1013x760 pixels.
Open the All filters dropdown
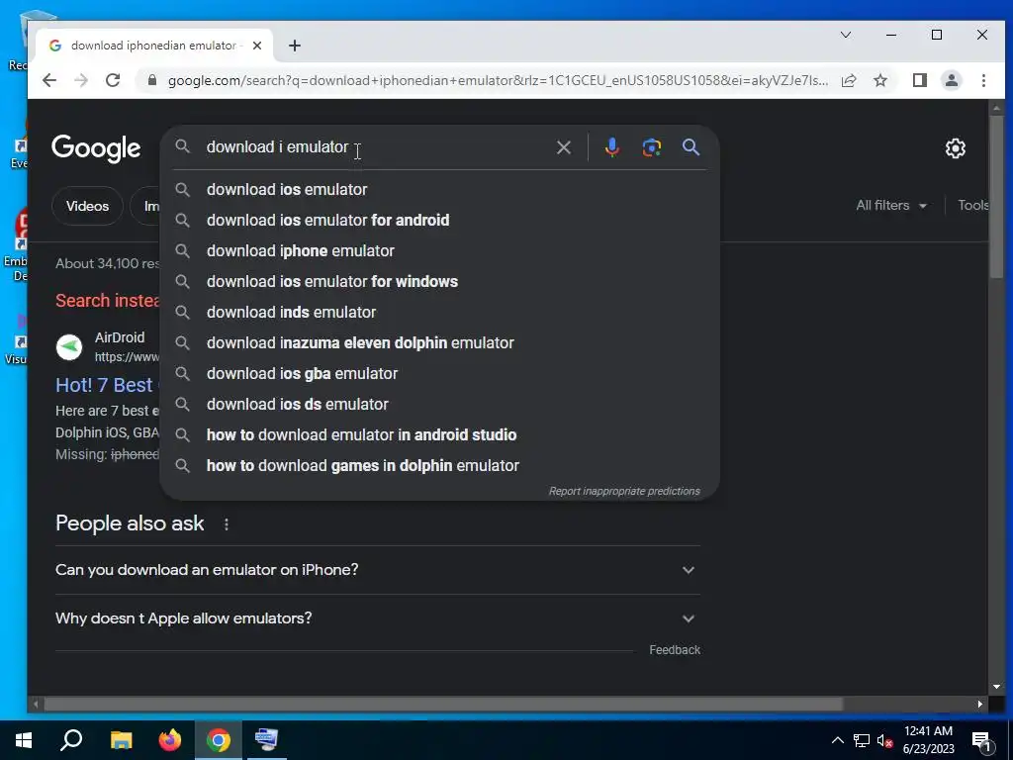(891, 206)
